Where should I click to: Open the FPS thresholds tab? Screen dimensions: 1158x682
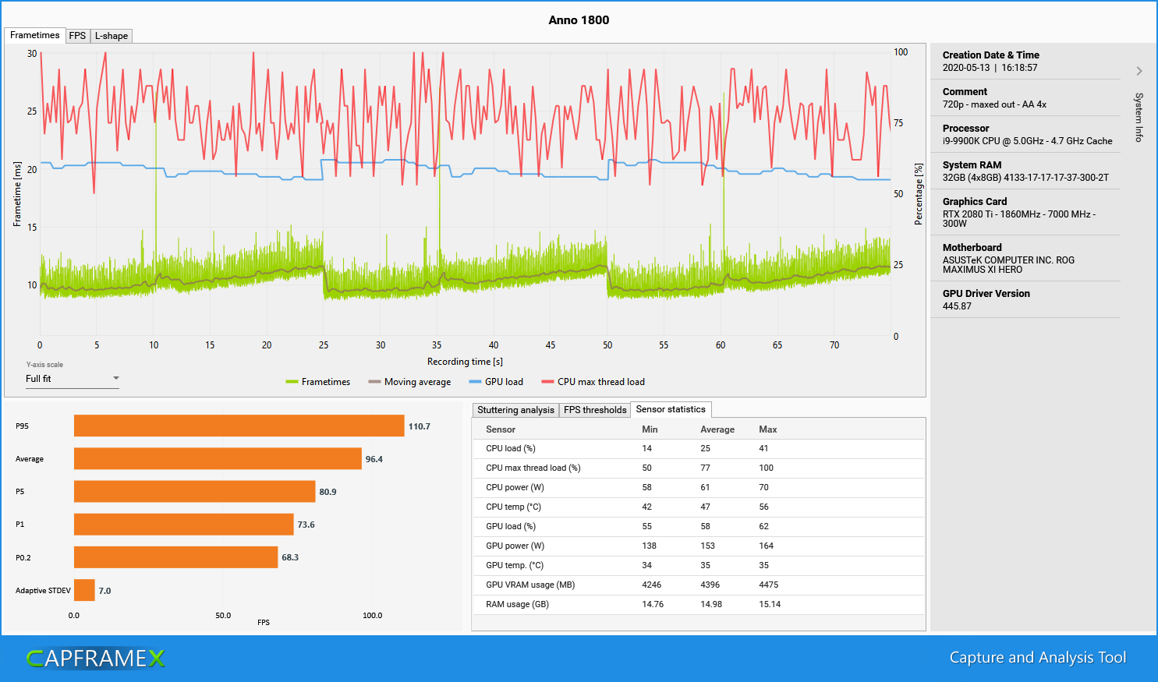595,410
